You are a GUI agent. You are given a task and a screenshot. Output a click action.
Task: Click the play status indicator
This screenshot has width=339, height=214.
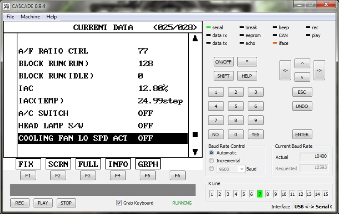[308, 35]
